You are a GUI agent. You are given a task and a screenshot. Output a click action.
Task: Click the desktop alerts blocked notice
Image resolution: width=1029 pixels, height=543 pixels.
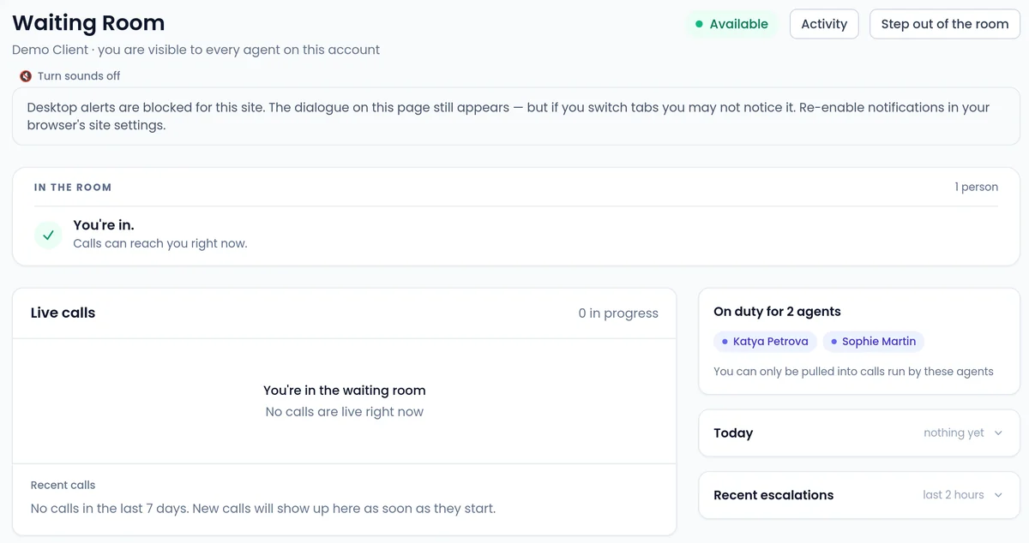tap(515, 116)
